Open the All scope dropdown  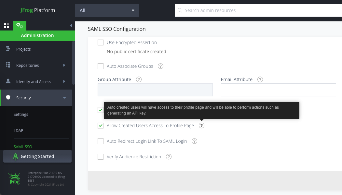pyautogui.click(x=107, y=10)
